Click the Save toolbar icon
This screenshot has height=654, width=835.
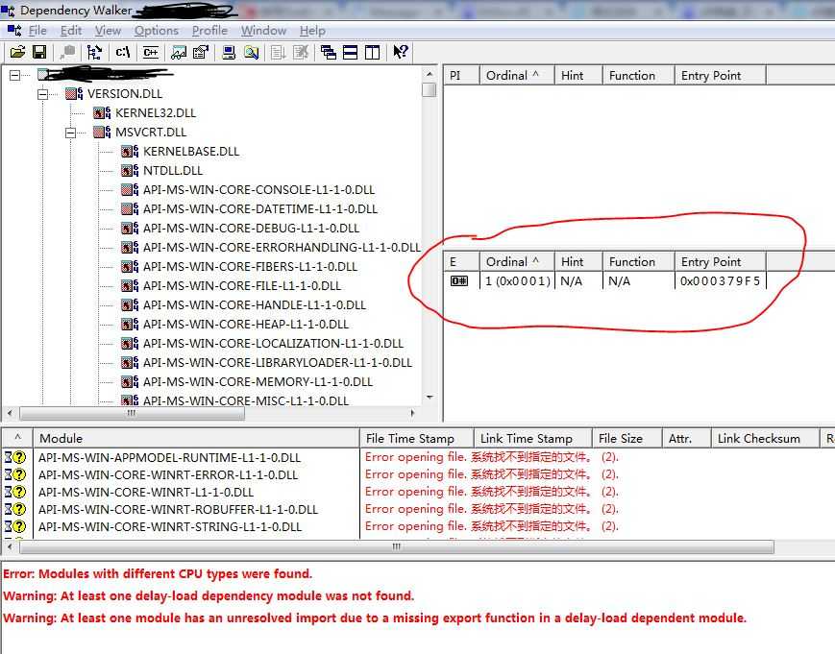(x=39, y=52)
